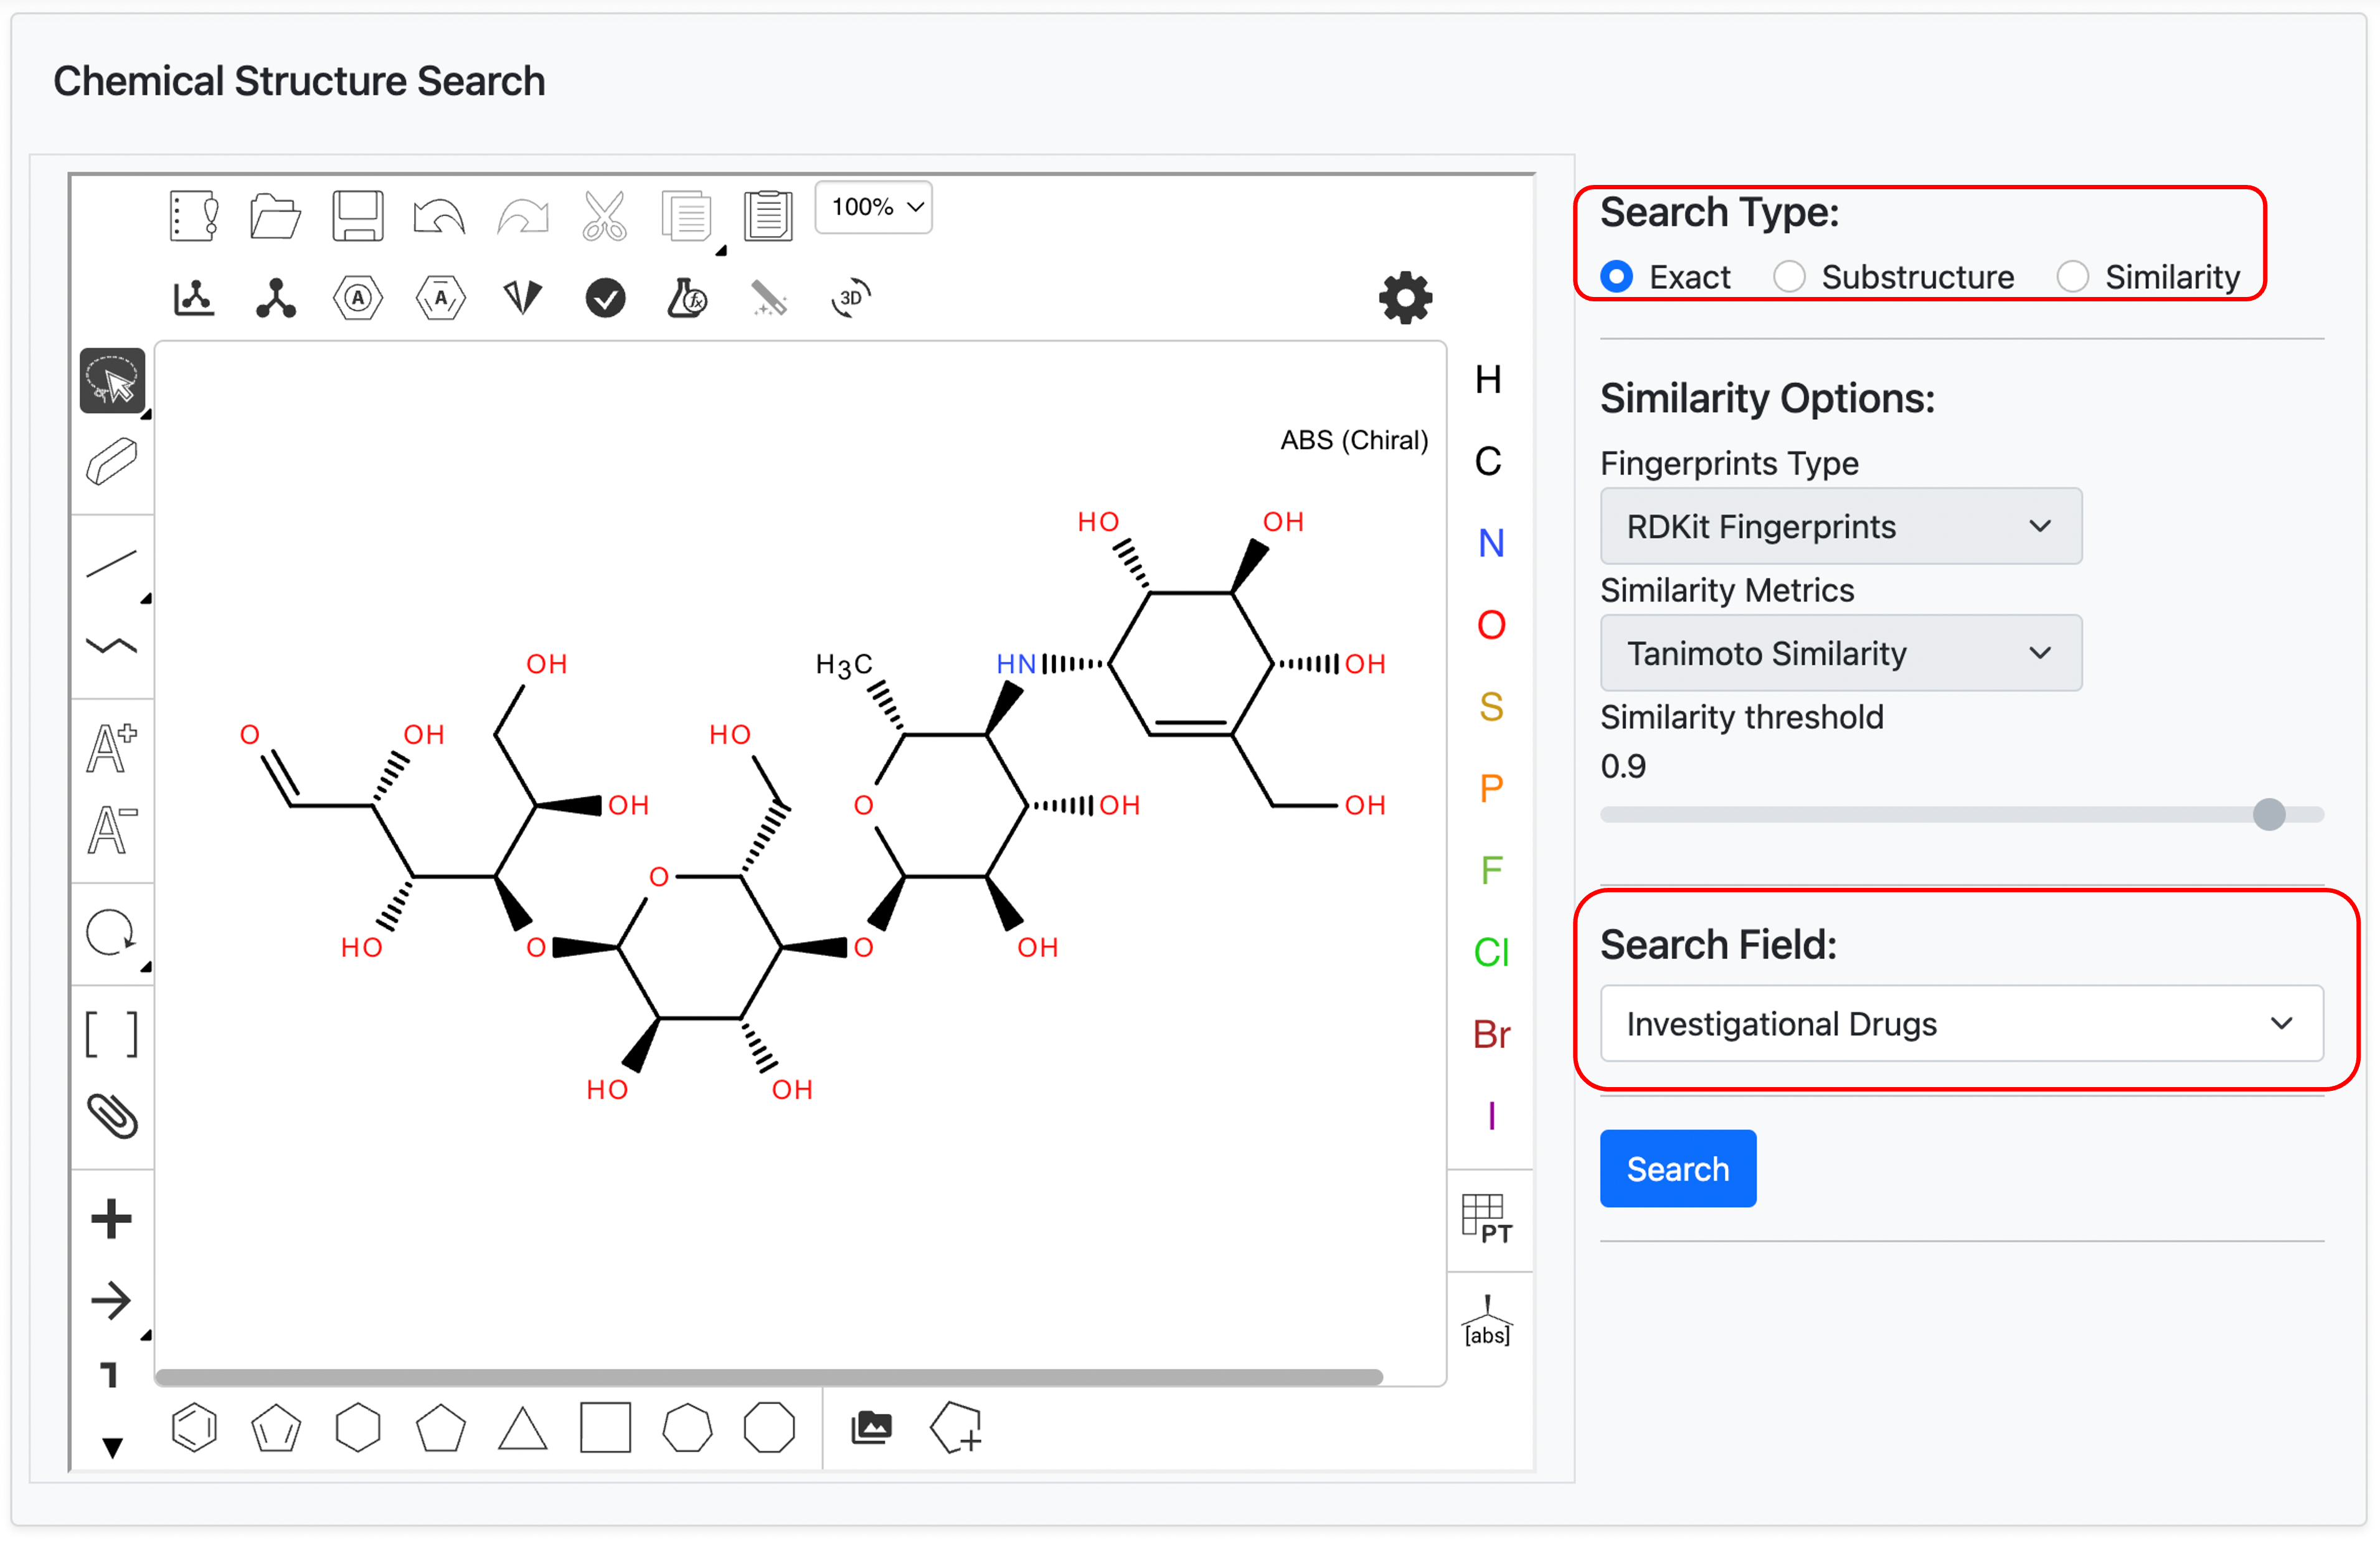Open the 100% zoom dropdown

(x=874, y=207)
